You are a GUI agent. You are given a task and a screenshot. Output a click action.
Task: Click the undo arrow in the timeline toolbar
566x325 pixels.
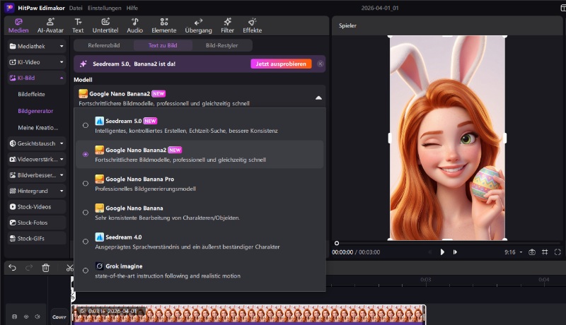click(12, 268)
